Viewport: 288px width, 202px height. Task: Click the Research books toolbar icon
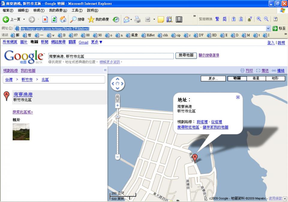click(169, 19)
